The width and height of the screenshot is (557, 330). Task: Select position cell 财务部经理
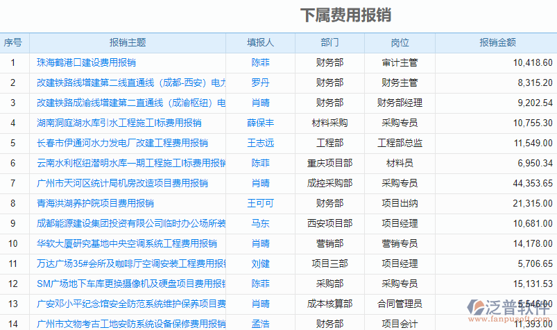pyautogui.click(x=400, y=103)
